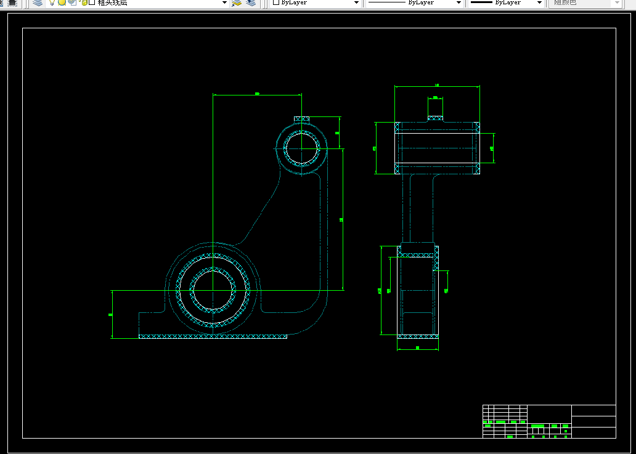Screen dimensions: 636x454
Task: Open the Layer Properties Manager icon
Action: pos(38,3)
